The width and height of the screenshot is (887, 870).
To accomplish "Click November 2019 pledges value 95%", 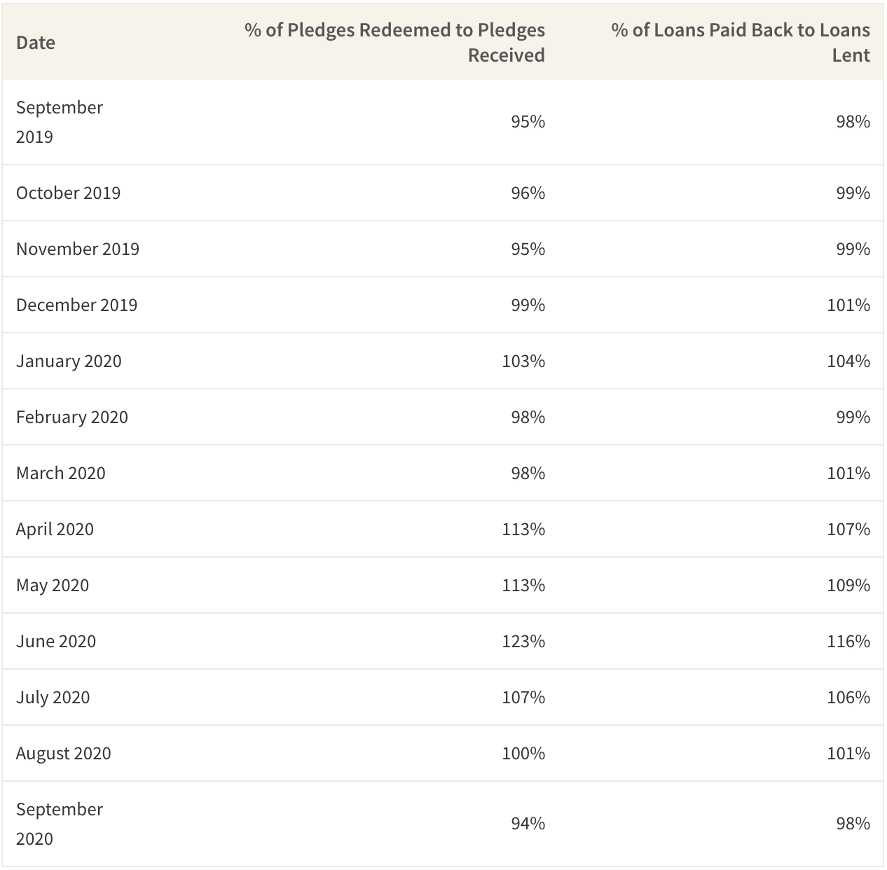I will (528, 249).
